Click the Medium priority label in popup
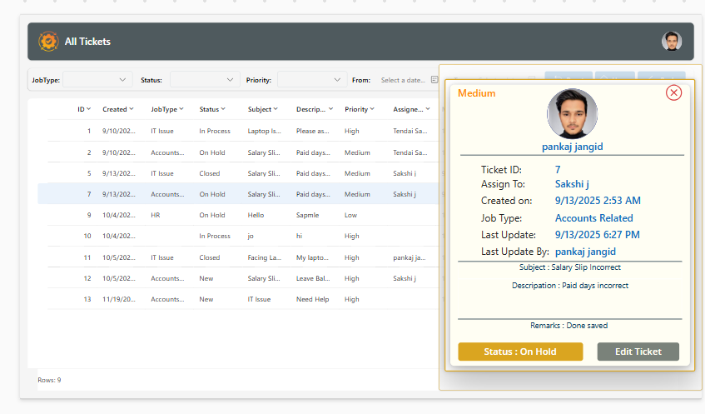This screenshot has height=414, width=705. tap(477, 93)
